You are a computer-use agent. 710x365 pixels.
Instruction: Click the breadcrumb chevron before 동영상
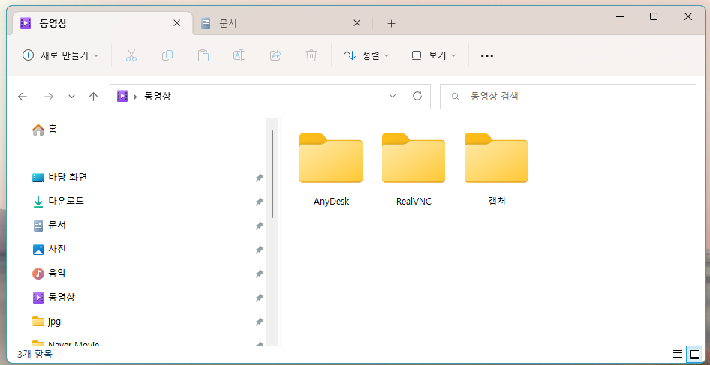(x=135, y=97)
